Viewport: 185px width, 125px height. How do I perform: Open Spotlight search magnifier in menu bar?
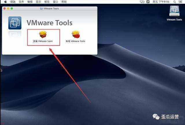point(175,2)
